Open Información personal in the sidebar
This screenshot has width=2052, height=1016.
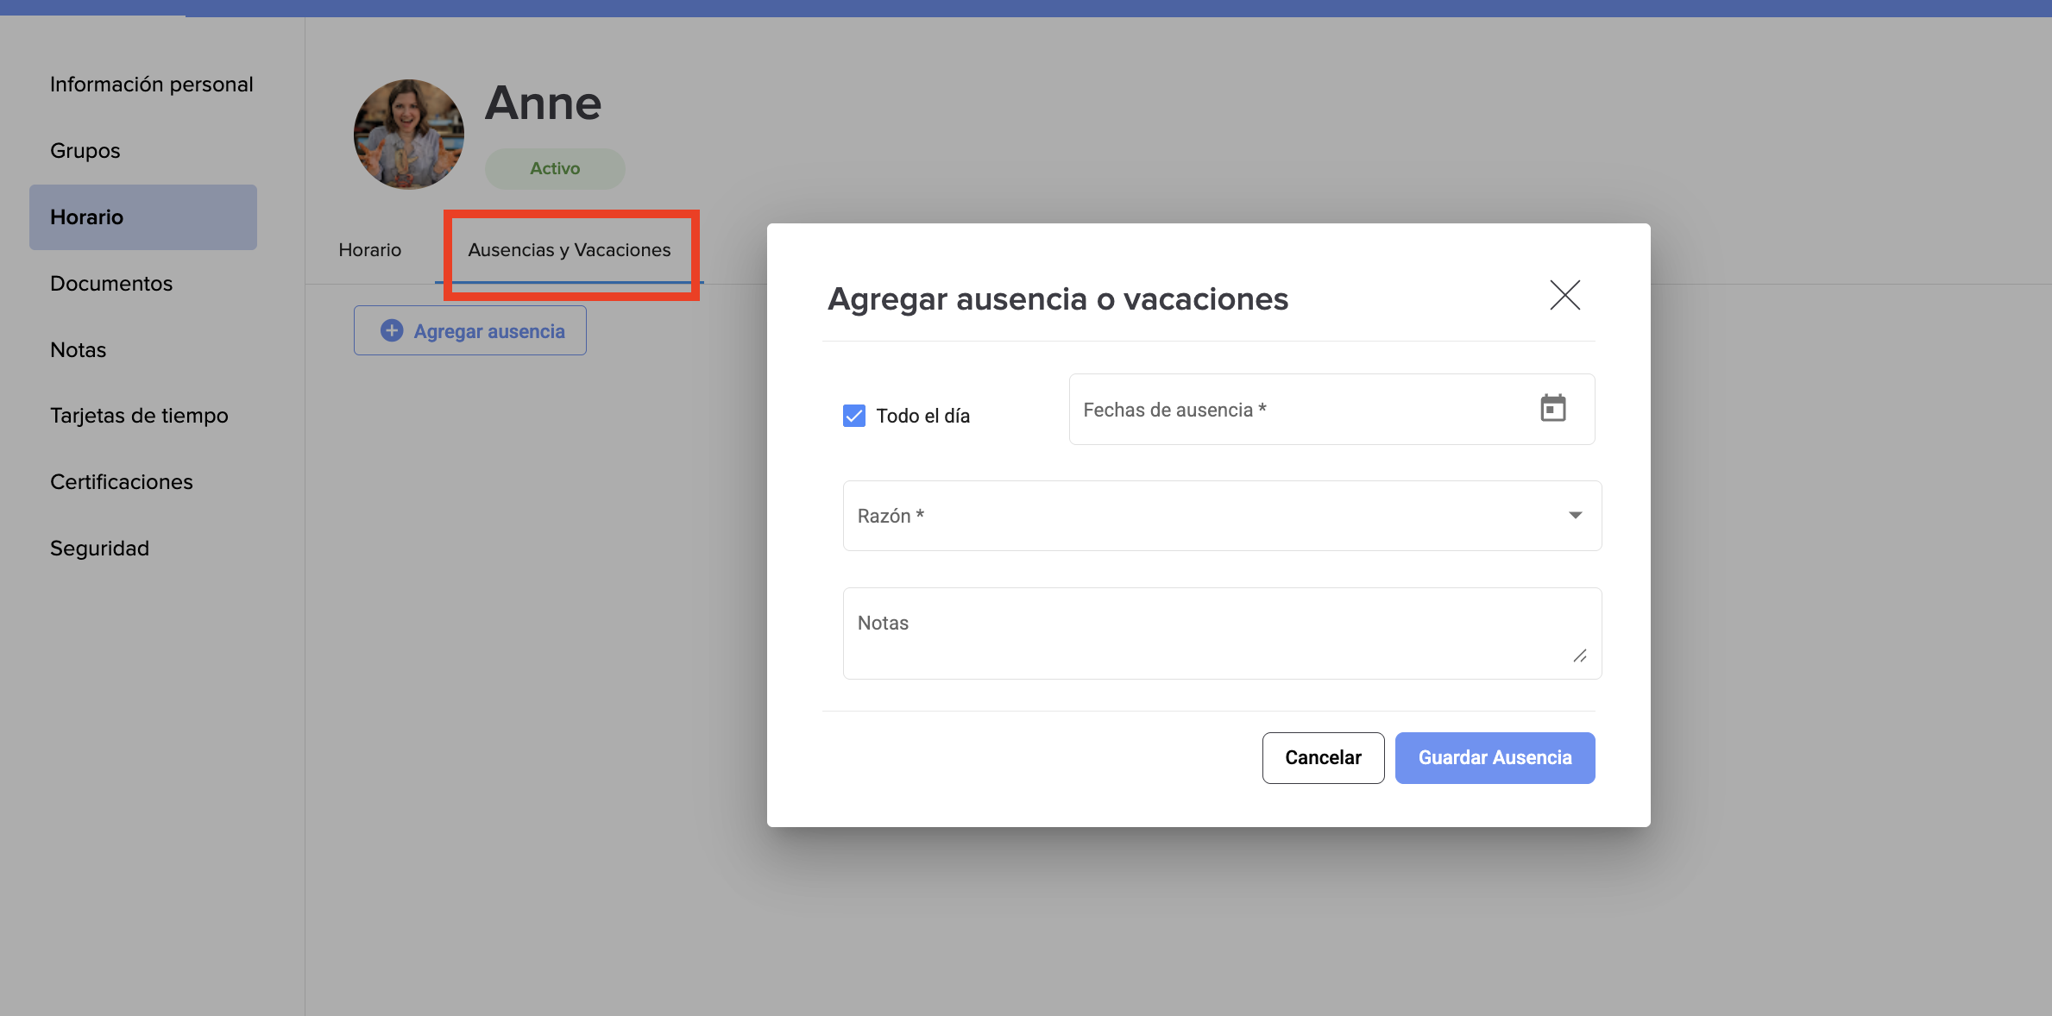pyautogui.click(x=151, y=85)
